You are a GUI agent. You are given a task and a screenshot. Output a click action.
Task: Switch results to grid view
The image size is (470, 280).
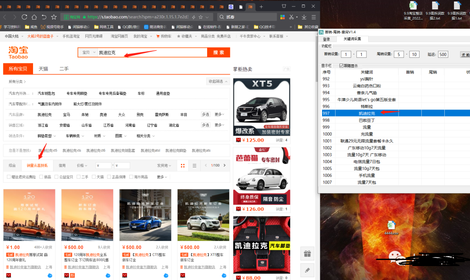point(182,166)
